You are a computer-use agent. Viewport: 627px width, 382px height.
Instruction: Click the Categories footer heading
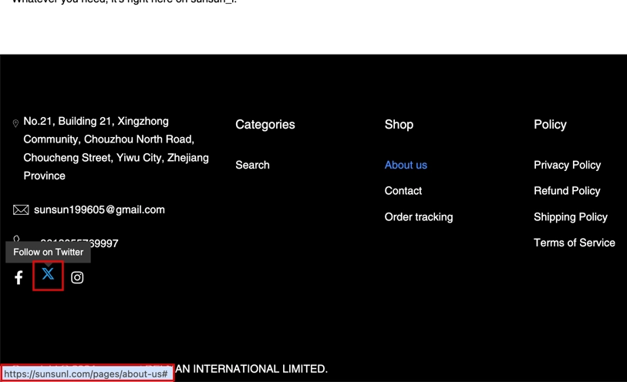265,125
